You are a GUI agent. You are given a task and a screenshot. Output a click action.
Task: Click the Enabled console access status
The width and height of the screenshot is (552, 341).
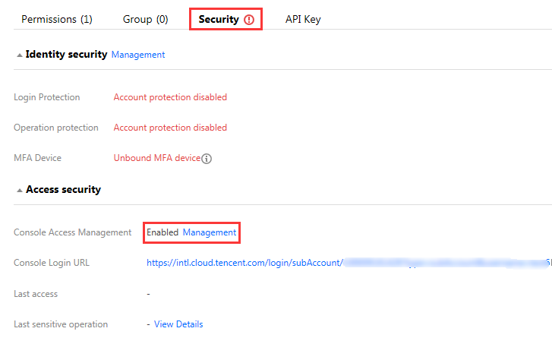(x=162, y=232)
